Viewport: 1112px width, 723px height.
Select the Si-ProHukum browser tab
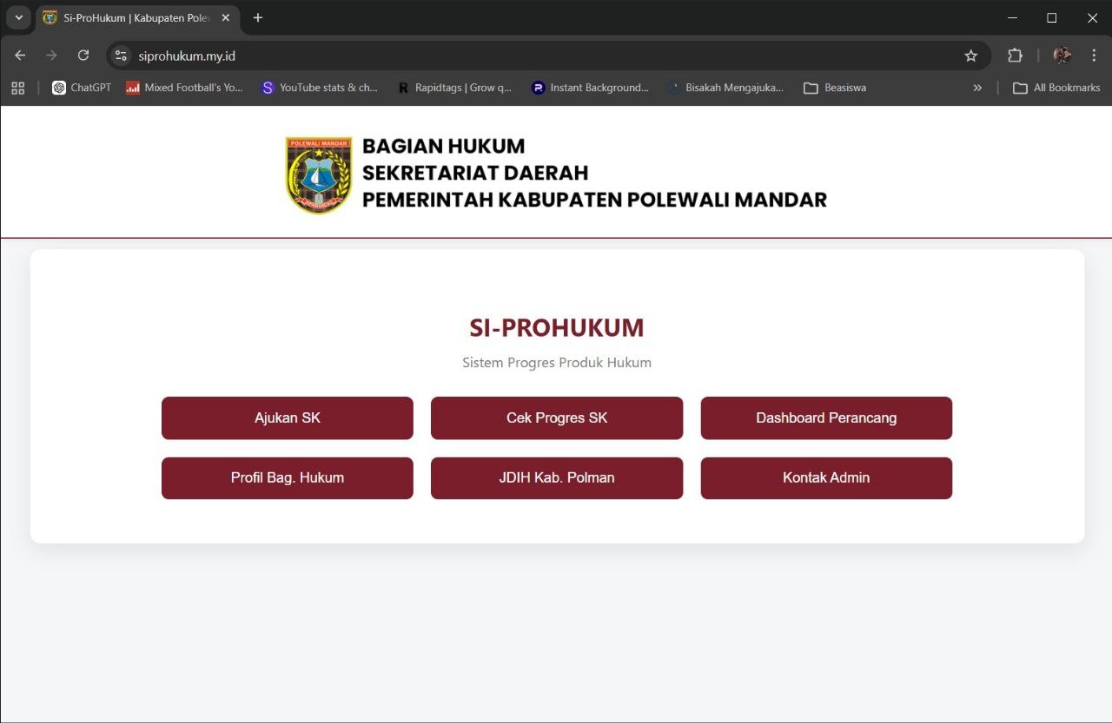click(x=130, y=17)
